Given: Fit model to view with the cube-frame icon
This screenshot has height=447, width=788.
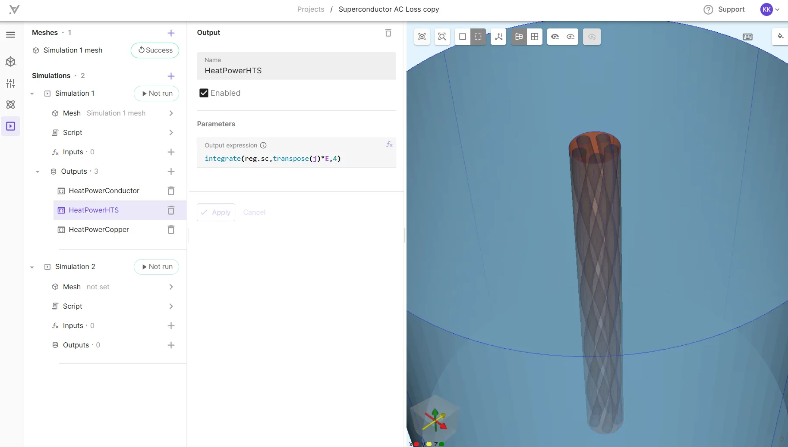Looking at the screenshot, I should click(422, 37).
